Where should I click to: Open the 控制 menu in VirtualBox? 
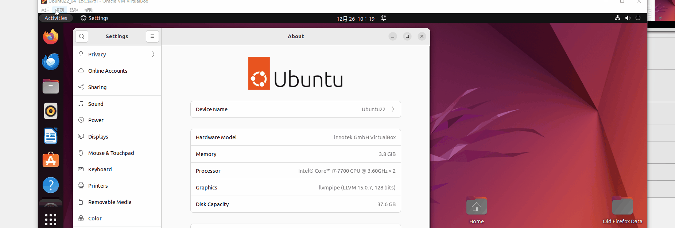[60, 10]
